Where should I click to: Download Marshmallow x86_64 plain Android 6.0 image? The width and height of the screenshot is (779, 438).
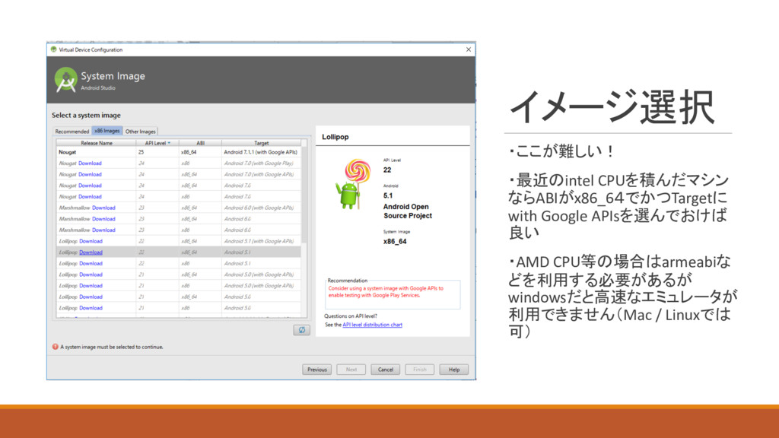(103, 219)
